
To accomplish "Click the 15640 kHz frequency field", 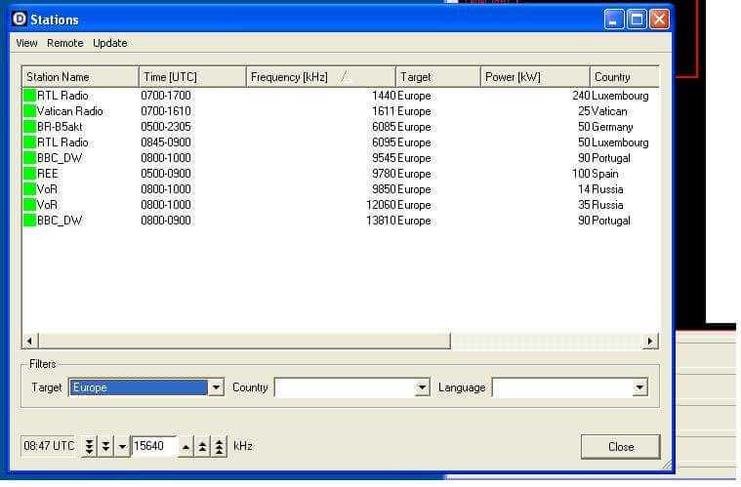I will pyautogui.click(x=154, y=445).
